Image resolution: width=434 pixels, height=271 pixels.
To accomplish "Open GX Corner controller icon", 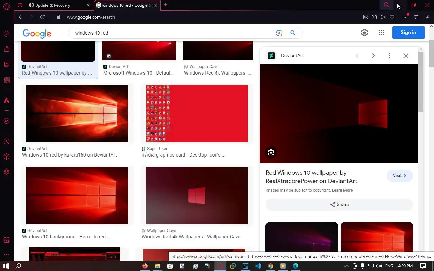I will (20, 5).
